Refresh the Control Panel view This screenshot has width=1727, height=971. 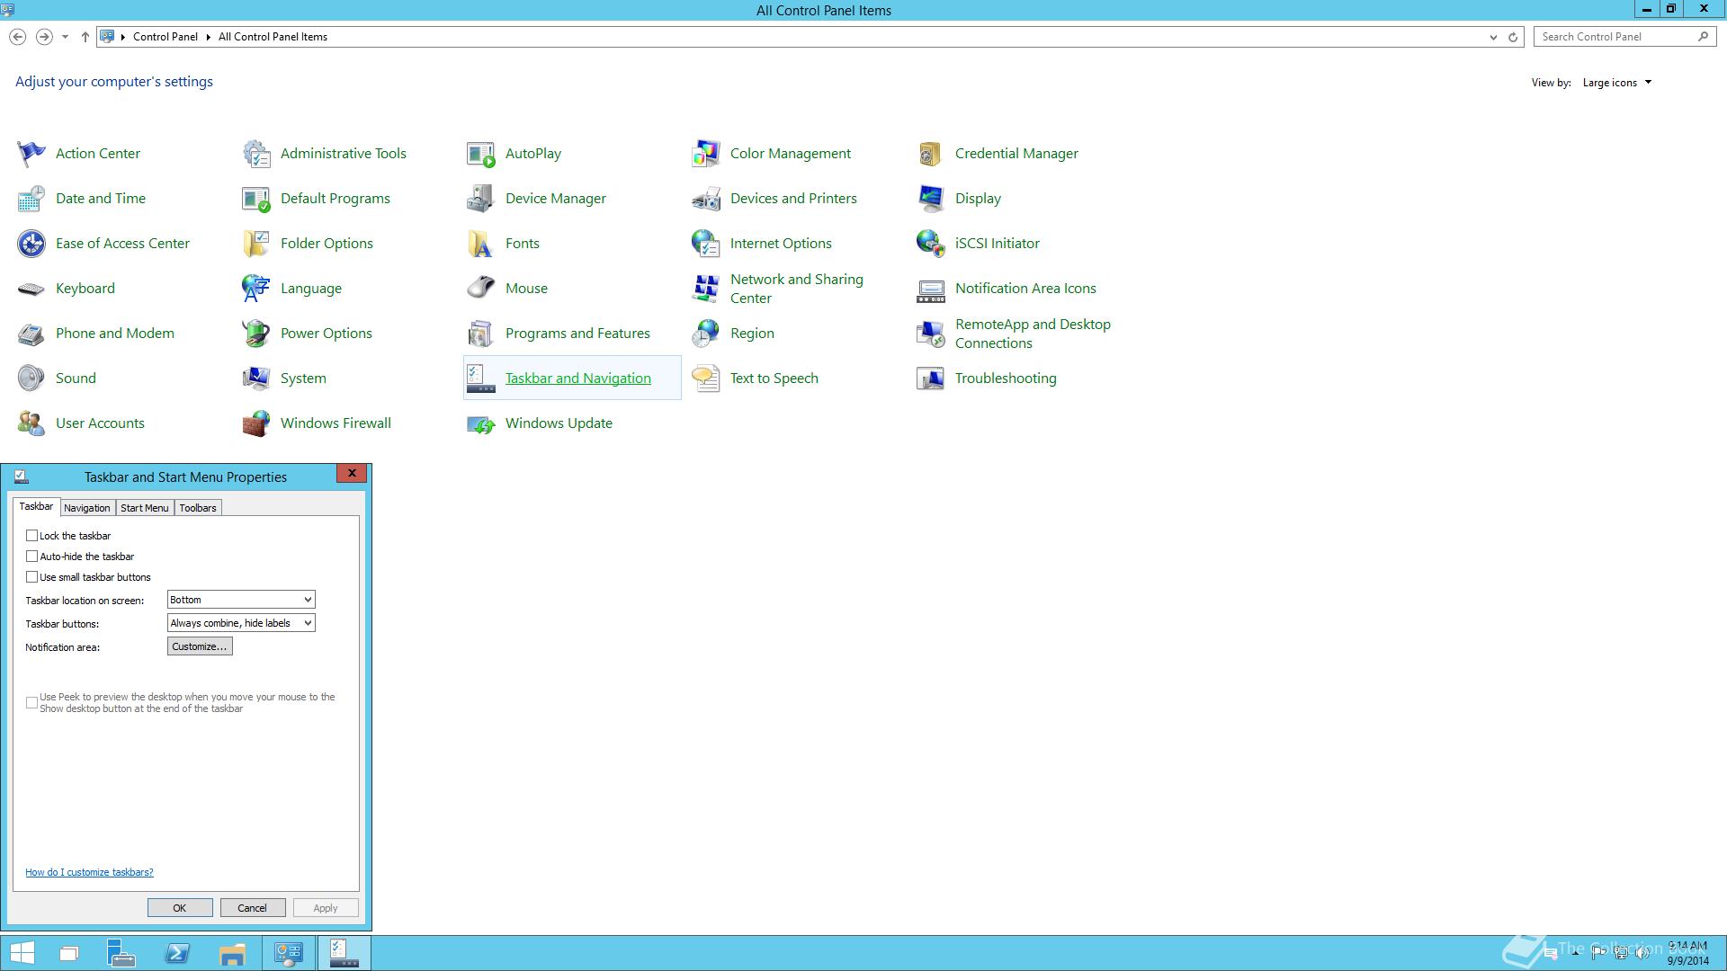1513,37
